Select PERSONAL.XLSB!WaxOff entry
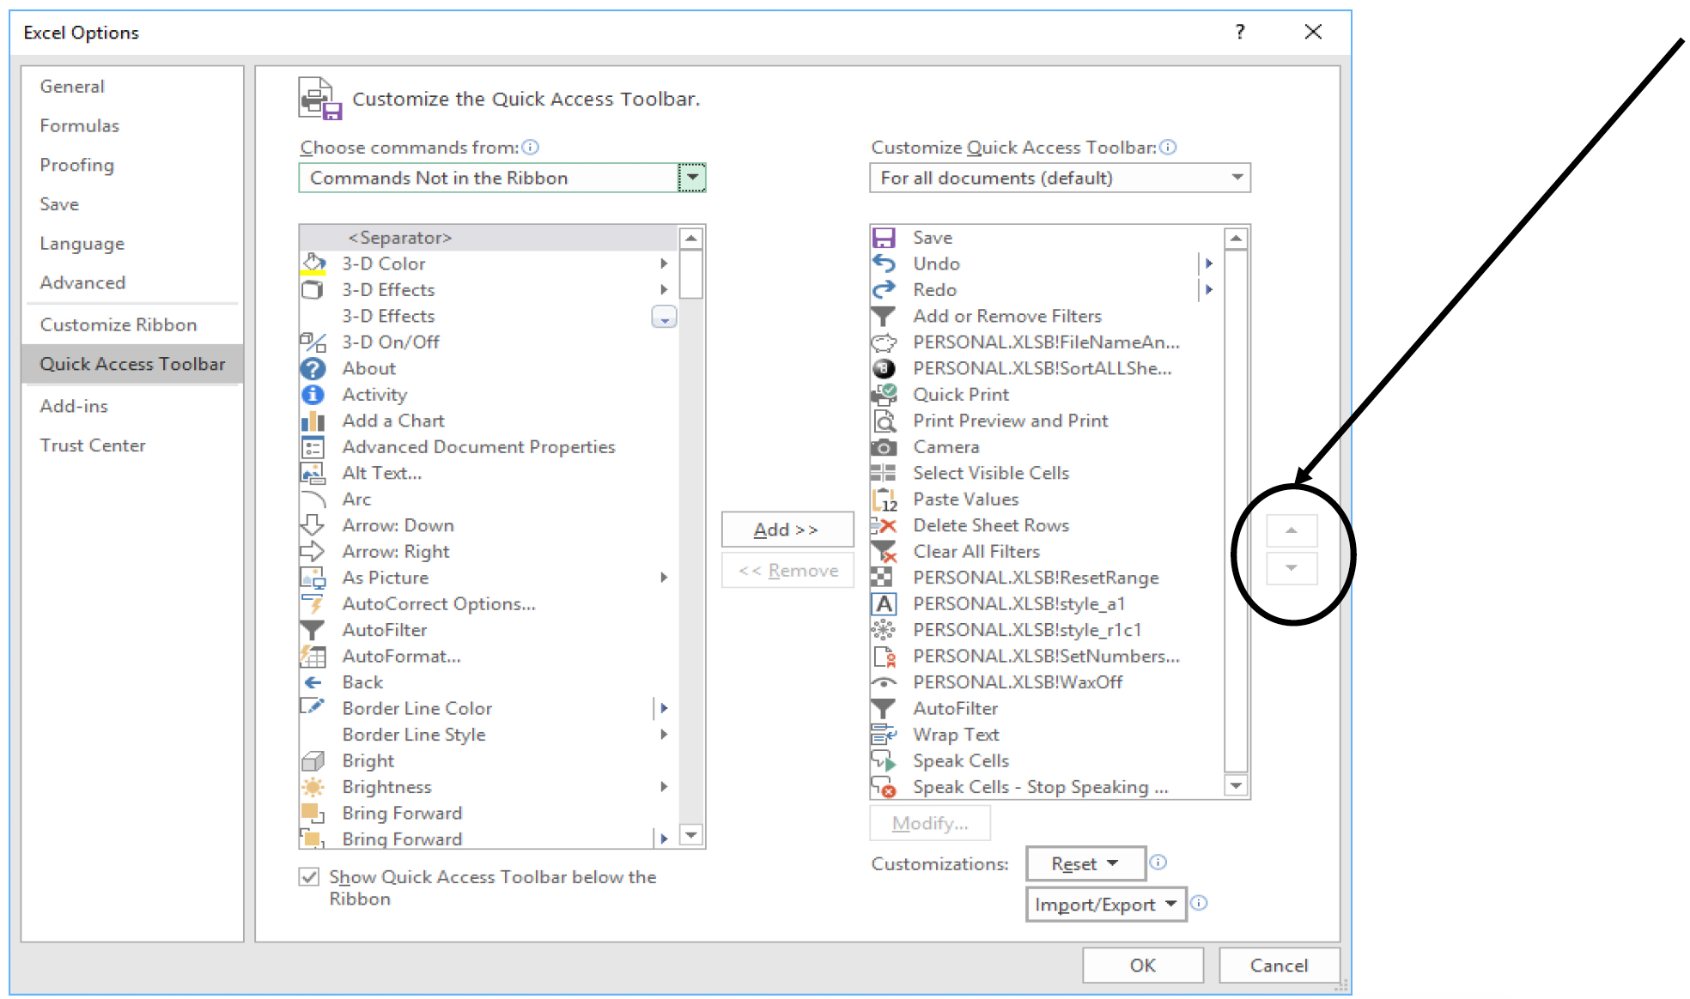Image resolution: width=1690 pixels, height=999 pixels. [x=1047, y=682]
